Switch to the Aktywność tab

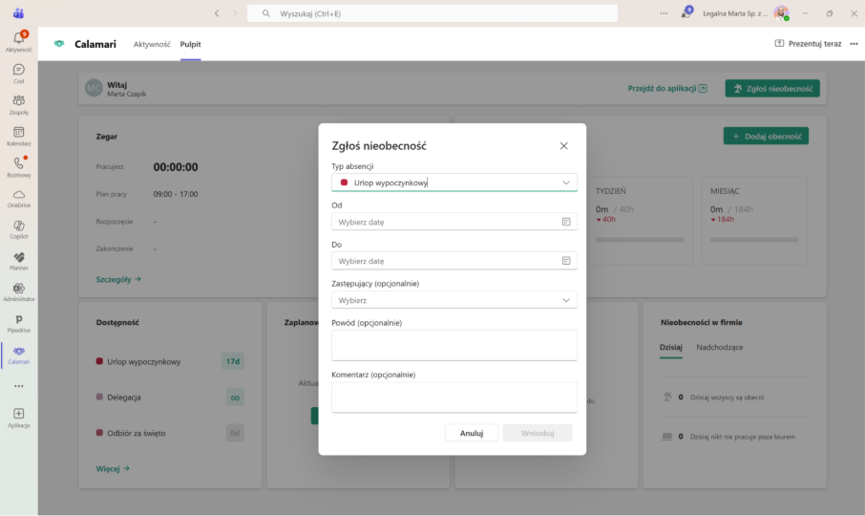coord(152,44)
